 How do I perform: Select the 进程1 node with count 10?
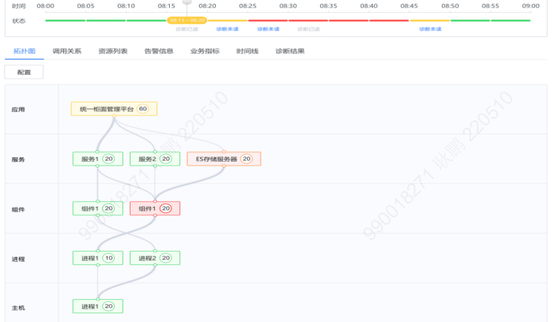click(x=98, y=258)
